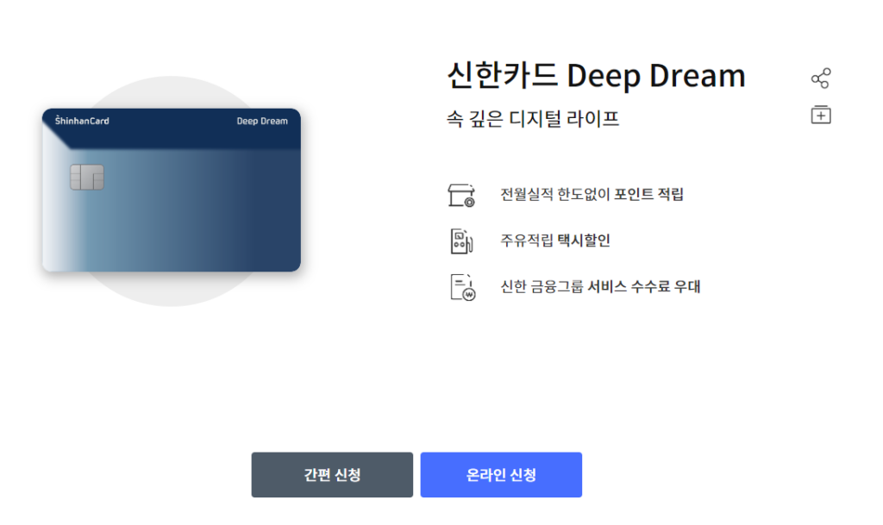Click 신한 금융그룹 서비스 수수료 우대 text
This screenshot has width=883, height=525.
click(600, 287)
